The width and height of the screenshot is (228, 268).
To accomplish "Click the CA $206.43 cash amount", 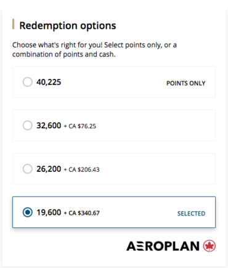I will [x=84, y=169].
